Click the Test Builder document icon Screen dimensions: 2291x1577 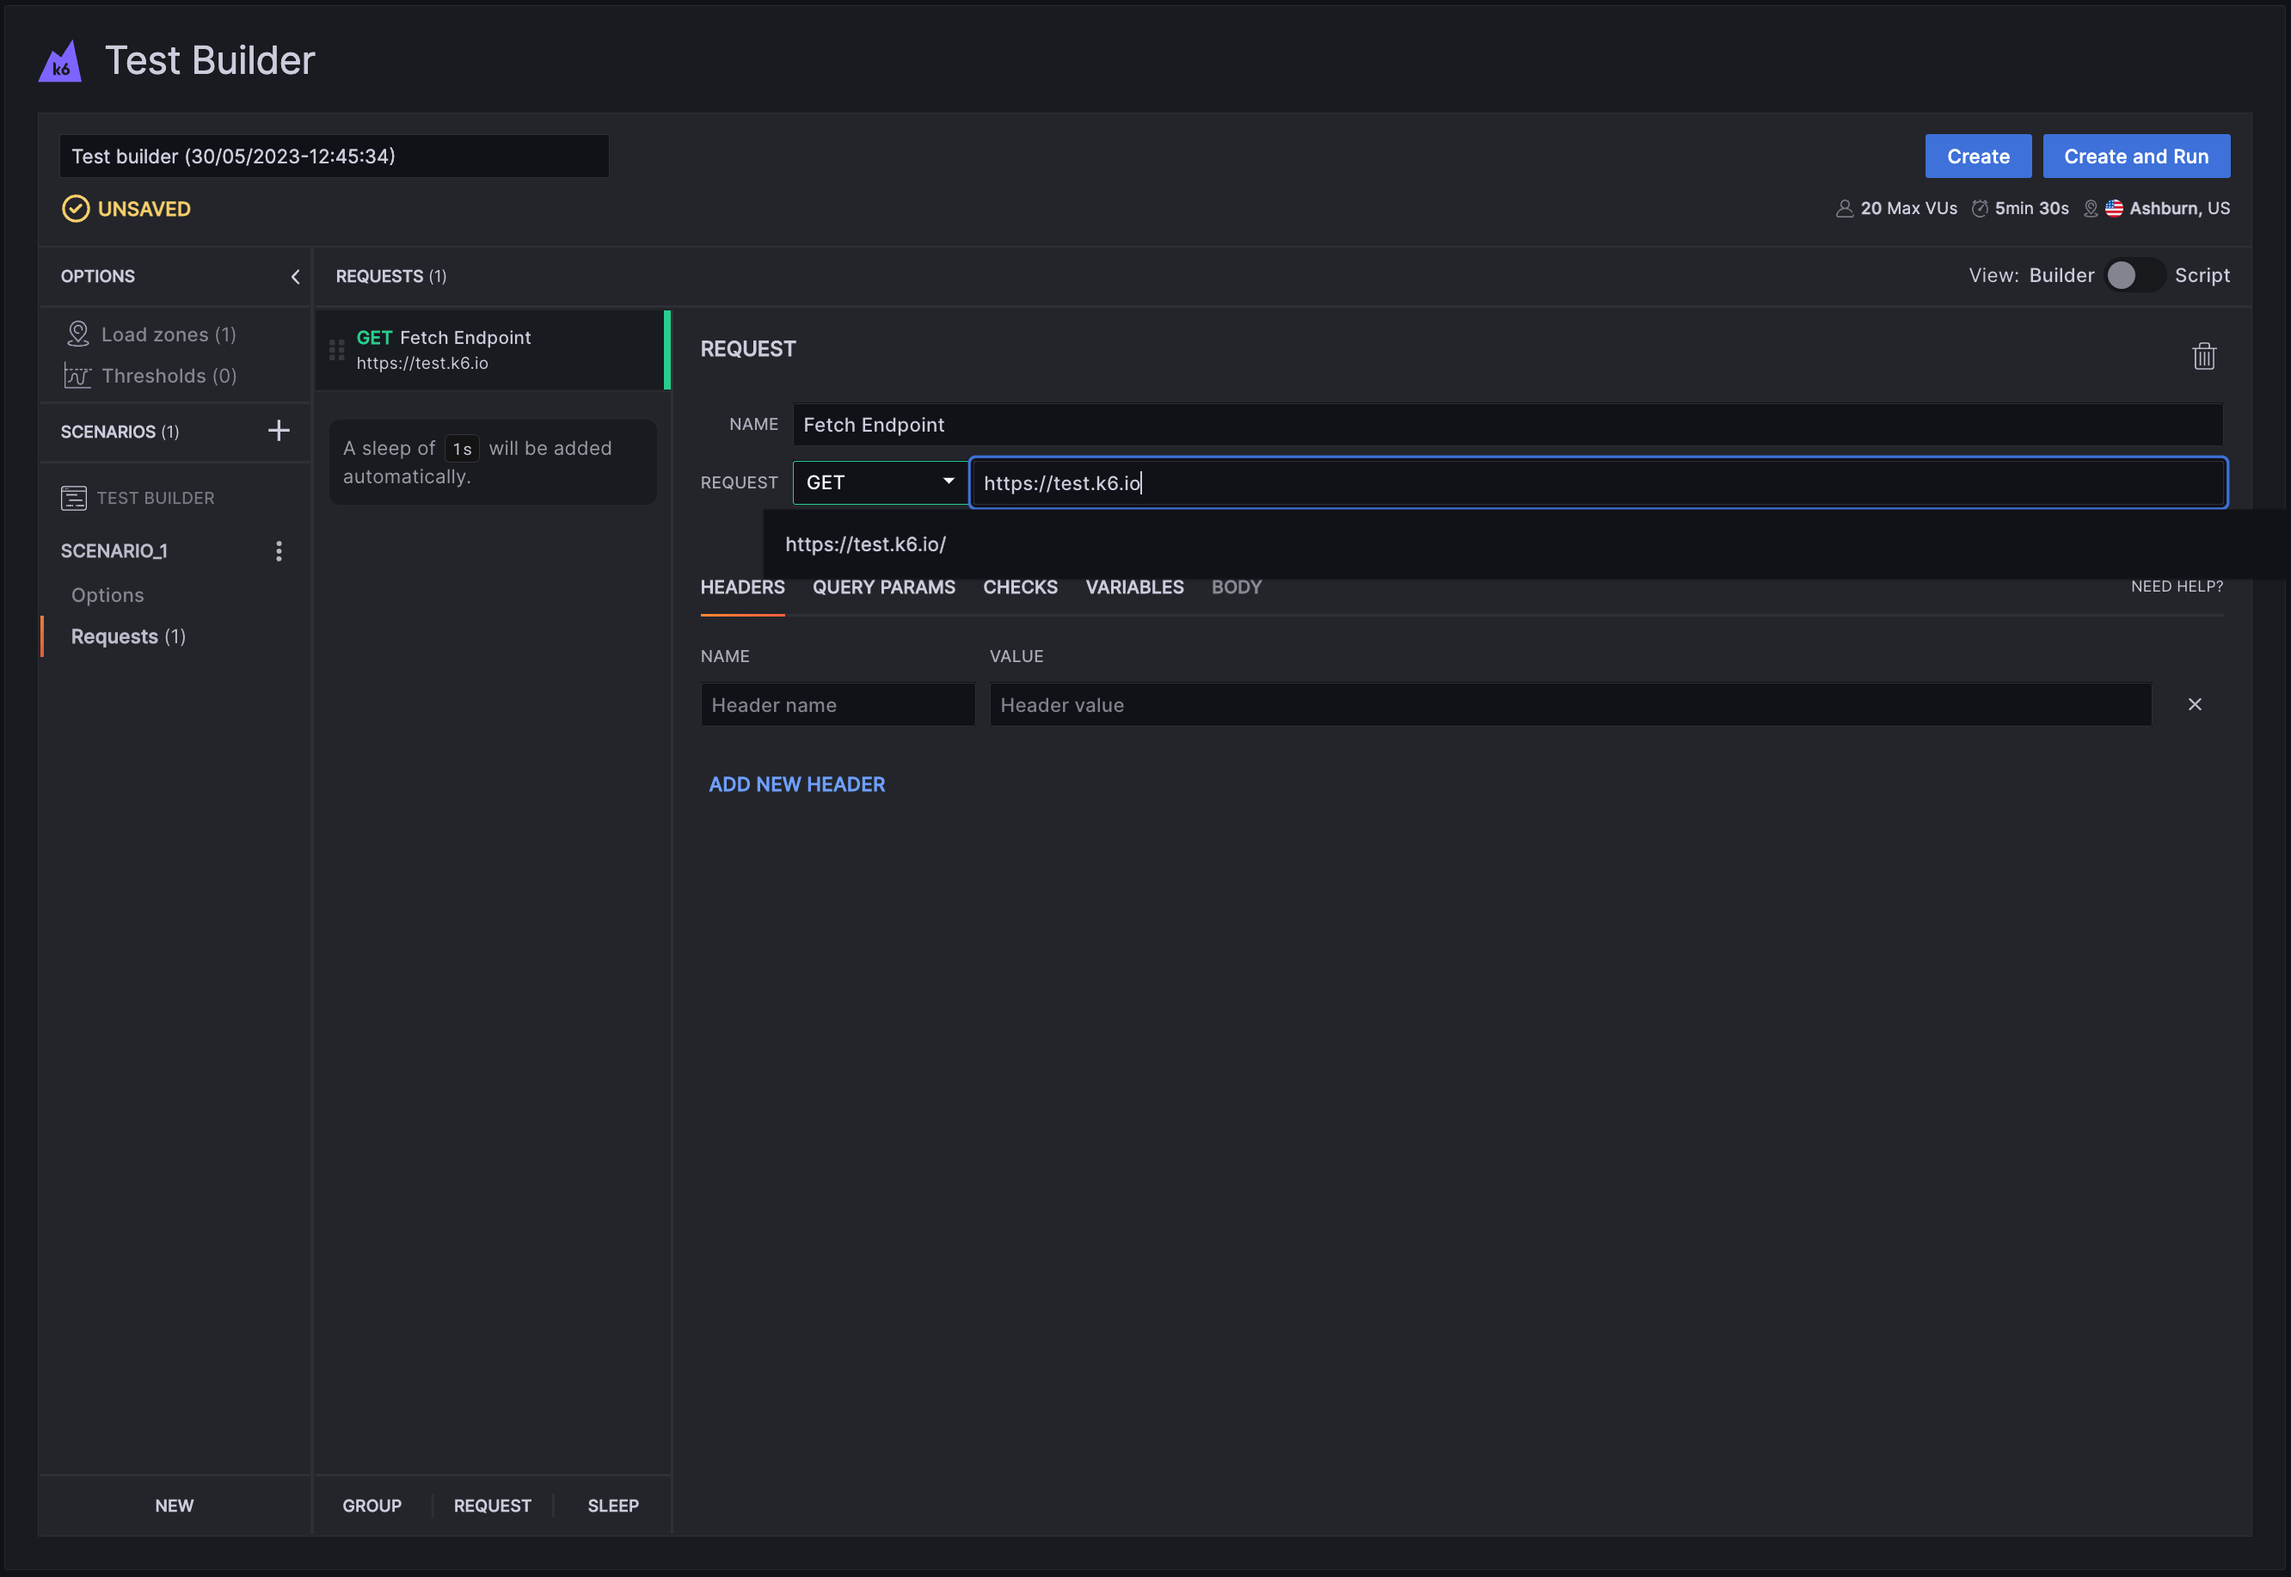click(x=74, y=497)
